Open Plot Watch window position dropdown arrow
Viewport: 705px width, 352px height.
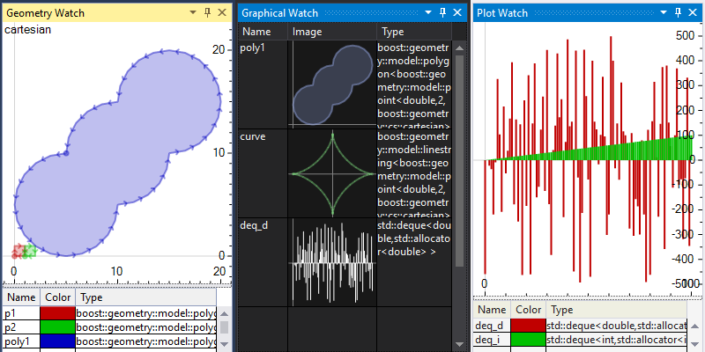coord(664,12)
